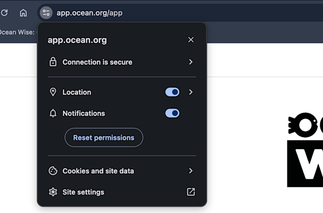Open Site settings
Viewport: 323px width, 213px height.
(x=122, y=192)
